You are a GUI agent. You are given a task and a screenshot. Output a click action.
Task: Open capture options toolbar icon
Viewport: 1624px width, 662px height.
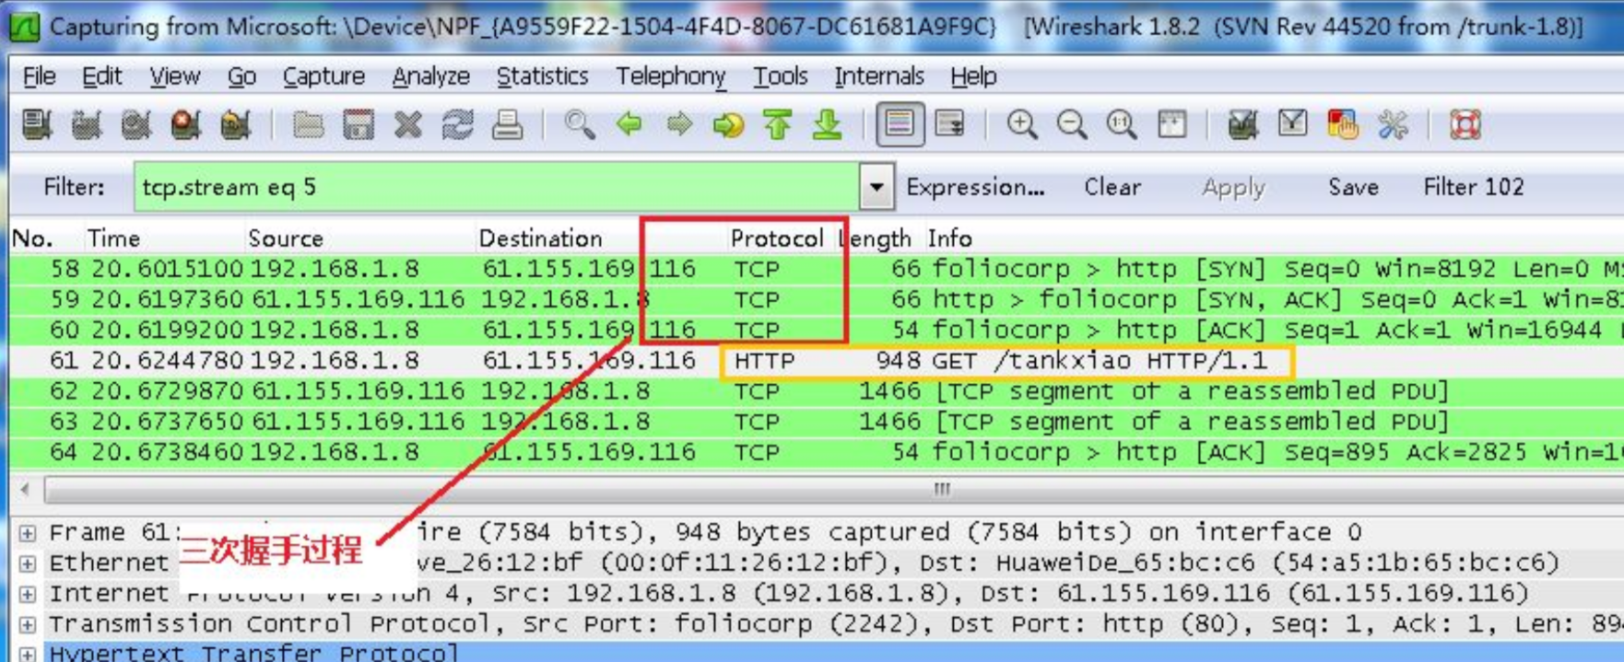coord(87,124)
